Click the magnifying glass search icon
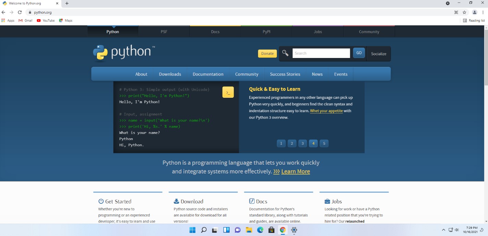Viewport: 488px width, 236px height. pos(285,53)
